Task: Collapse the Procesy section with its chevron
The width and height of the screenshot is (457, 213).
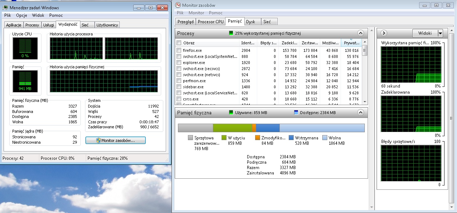Action: click(360, 33)
